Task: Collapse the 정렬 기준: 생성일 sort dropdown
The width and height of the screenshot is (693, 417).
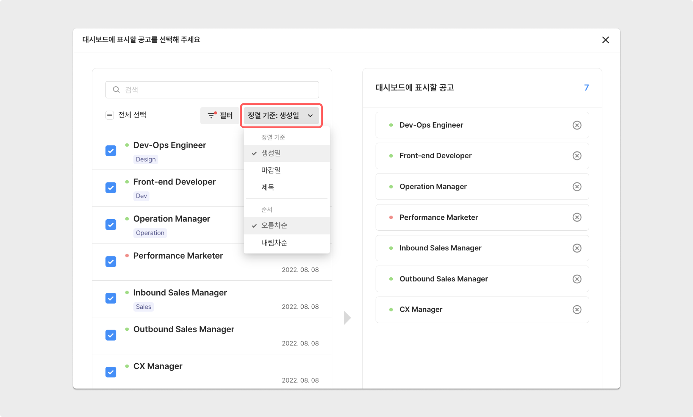Action: (281, 116)
